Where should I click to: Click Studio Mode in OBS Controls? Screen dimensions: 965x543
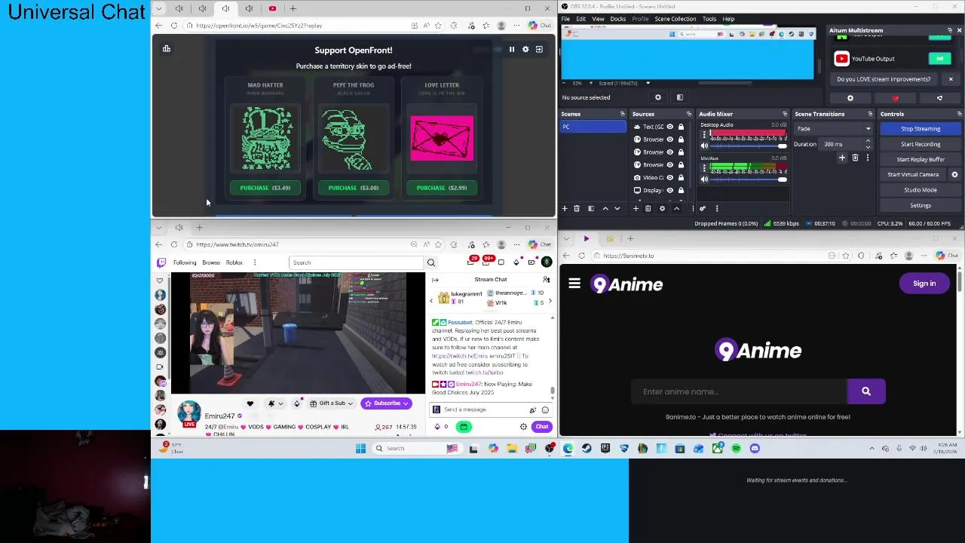tap(921, 190)
